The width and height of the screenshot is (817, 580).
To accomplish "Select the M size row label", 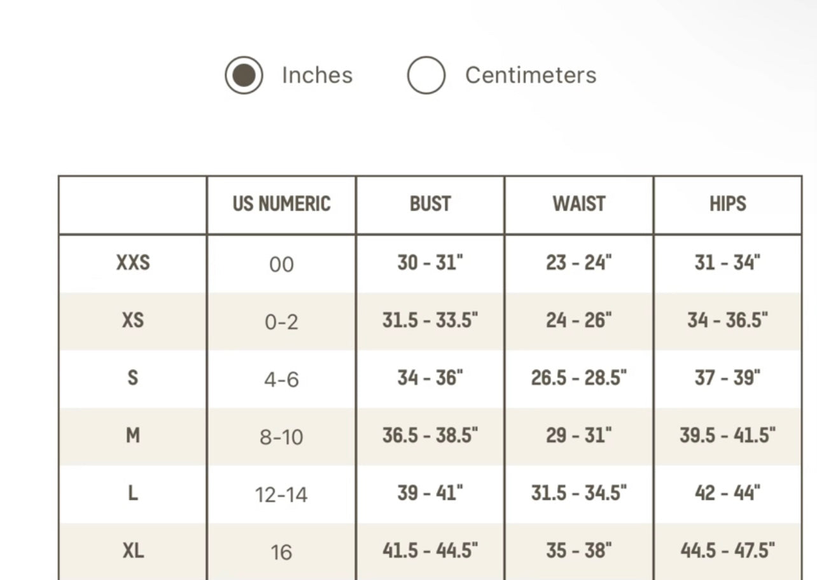I will coord(133,436).
